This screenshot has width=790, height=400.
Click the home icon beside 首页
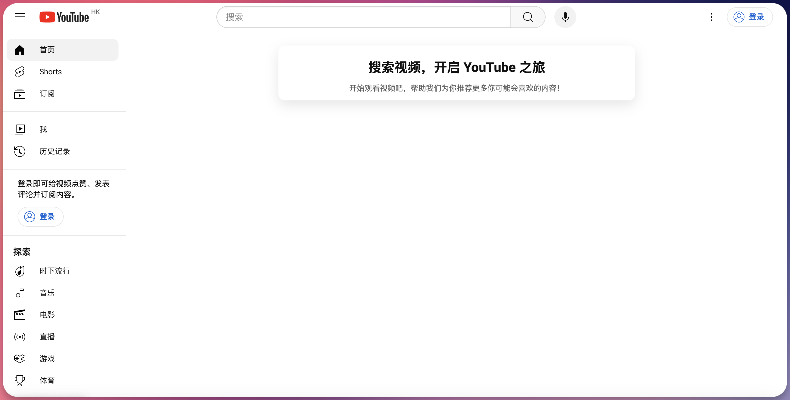[20, 50]
